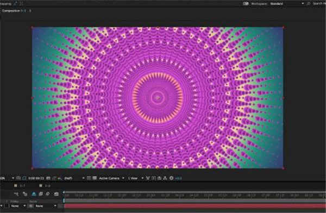The height and width of the screenshot is (213, 326).
Task: Click the red layer duration bar
Action: tap(195, 206)
